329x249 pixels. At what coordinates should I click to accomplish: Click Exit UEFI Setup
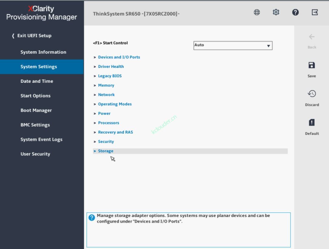pos(32,36)
